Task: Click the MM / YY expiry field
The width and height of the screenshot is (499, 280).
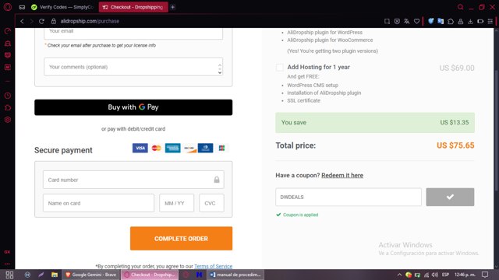Action: [x=177, y=203]
